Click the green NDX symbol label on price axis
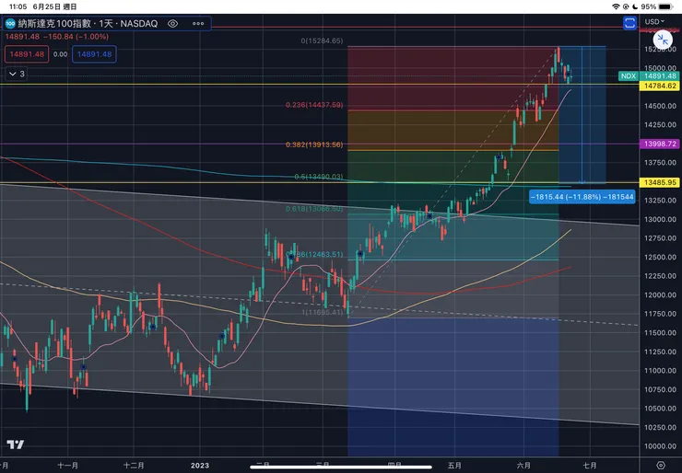 628,76
